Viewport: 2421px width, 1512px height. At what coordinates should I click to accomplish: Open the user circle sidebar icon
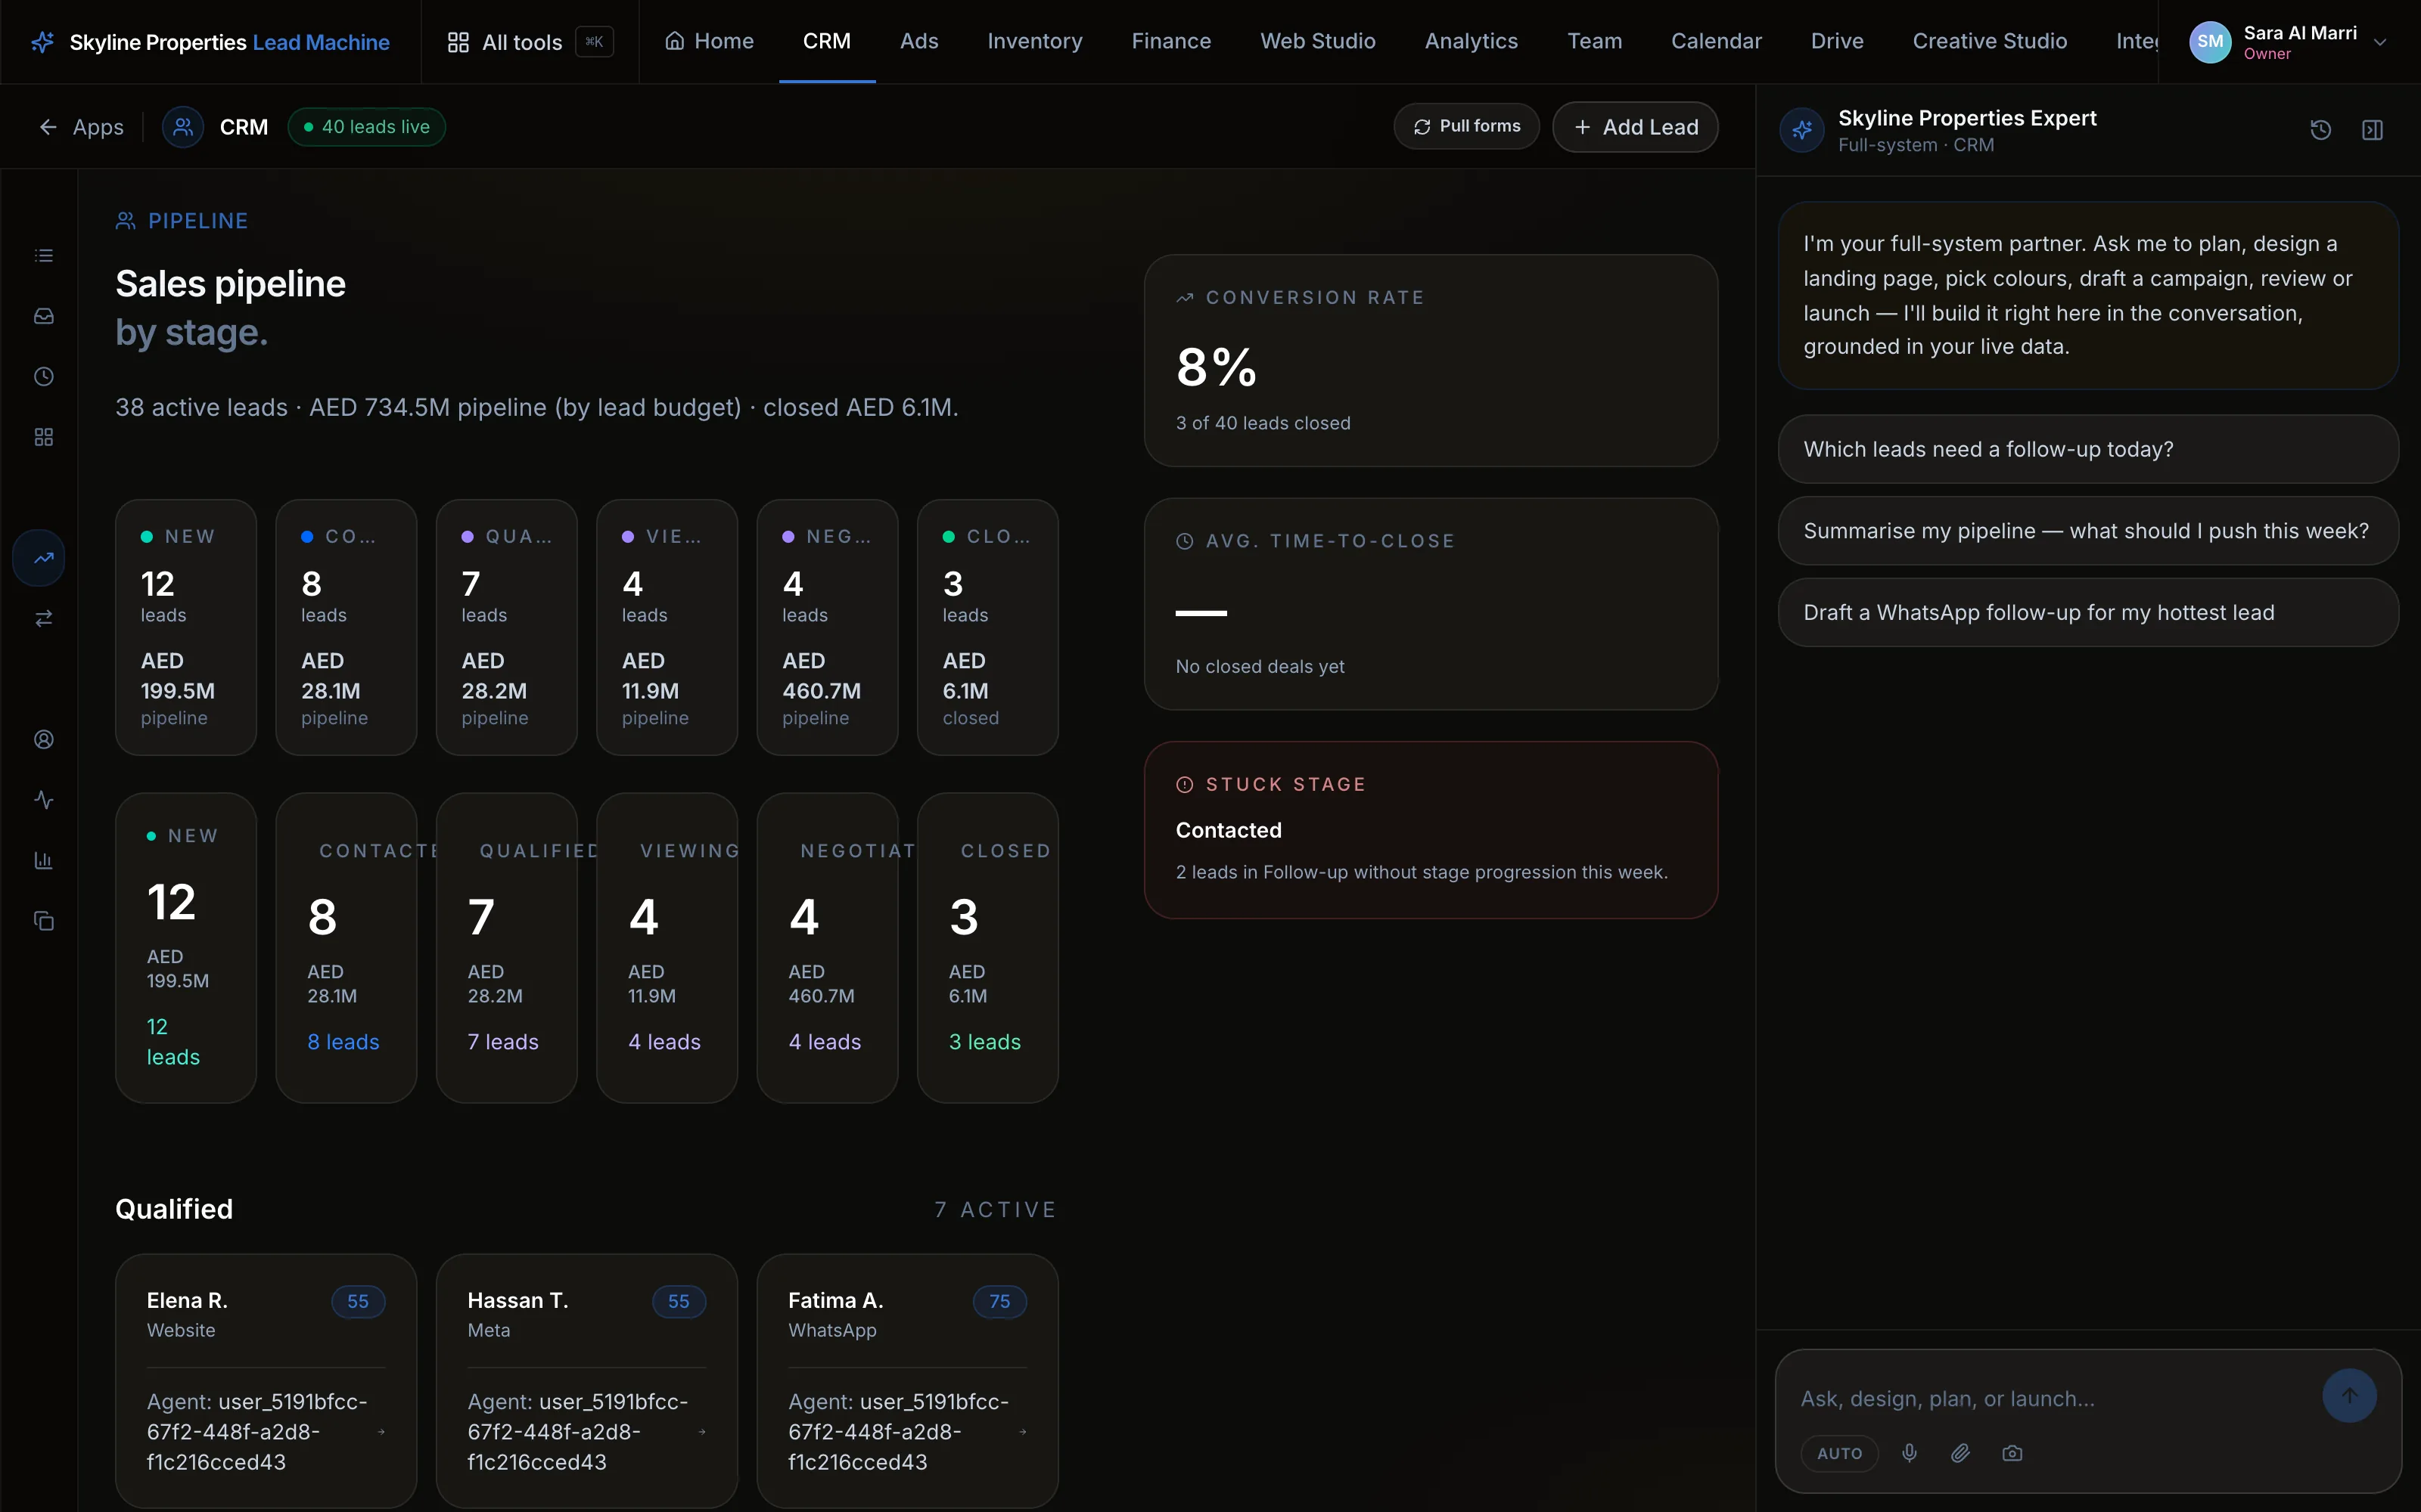click(x=43, y=740)
